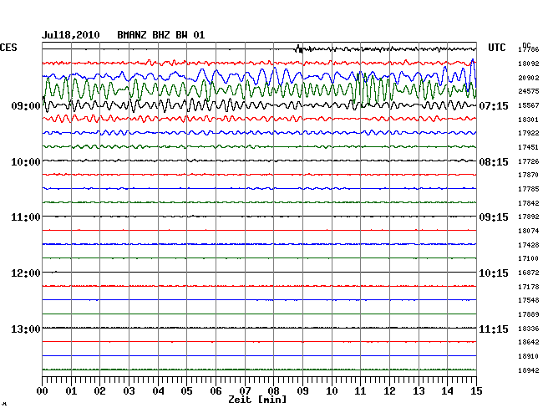Image resolution: width=543 pixels, height=413 pixels.
Task: Click minute label 14 on time axis
Action: coord(447,391)
